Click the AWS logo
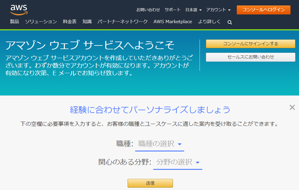This screenshot has width=299, height=190. coord(19,9)
